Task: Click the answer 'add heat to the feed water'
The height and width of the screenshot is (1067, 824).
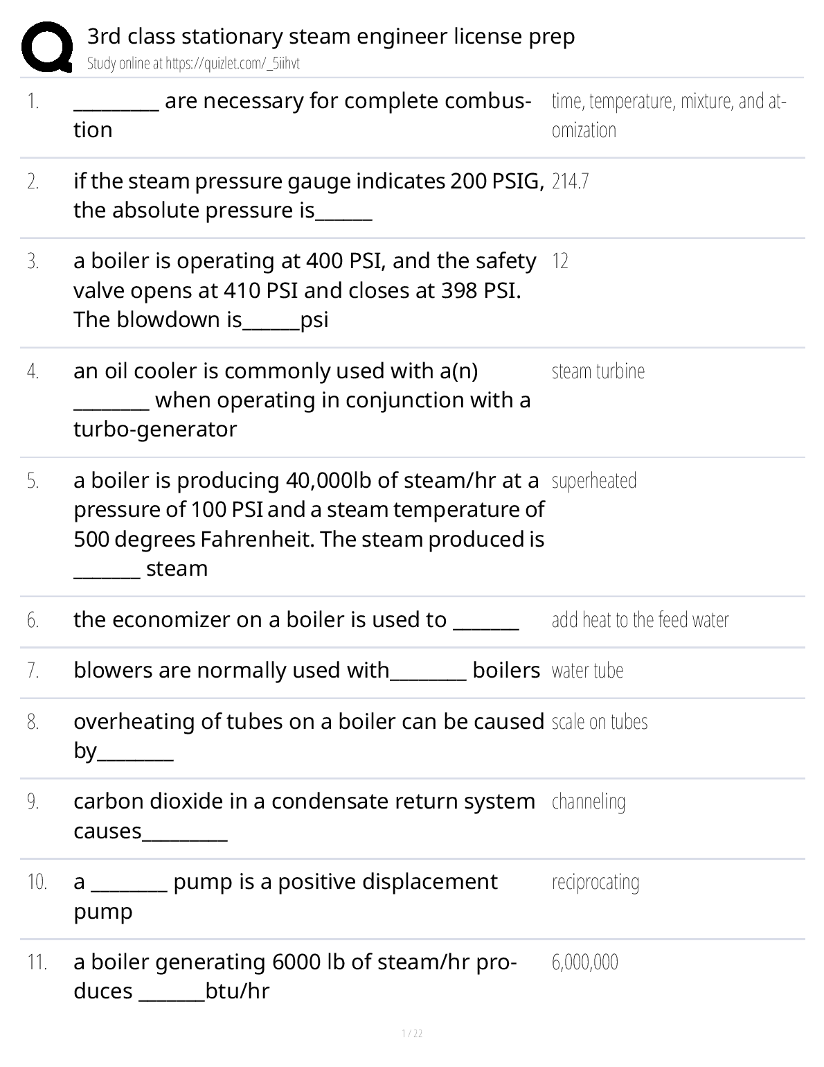Action: coord(640,620)
